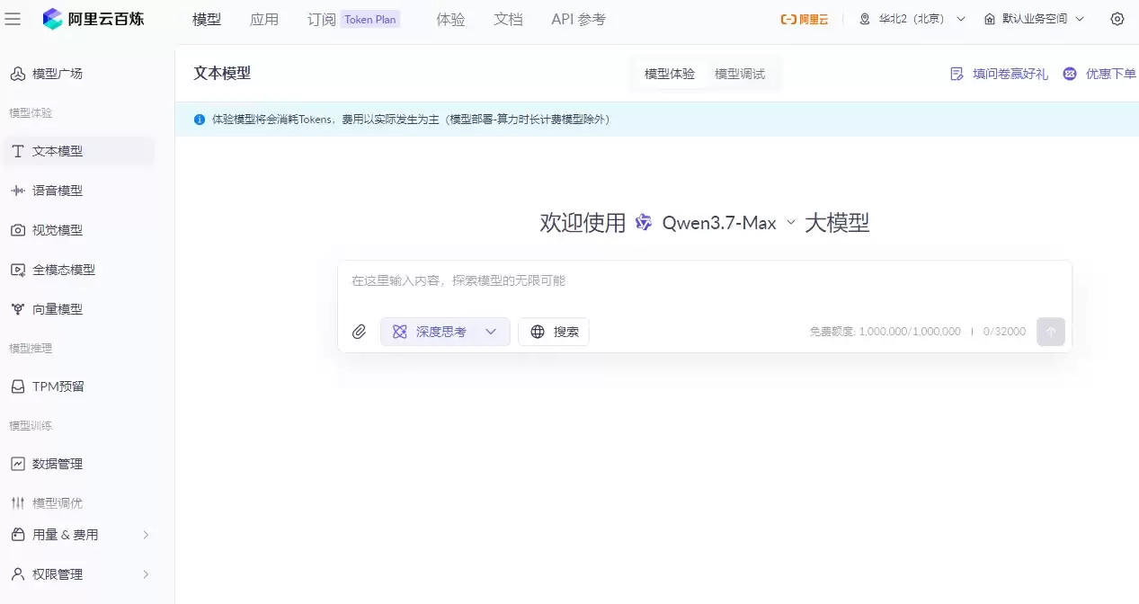
Task: Switch to the 模型体验 tab
Action: (670, 74)
